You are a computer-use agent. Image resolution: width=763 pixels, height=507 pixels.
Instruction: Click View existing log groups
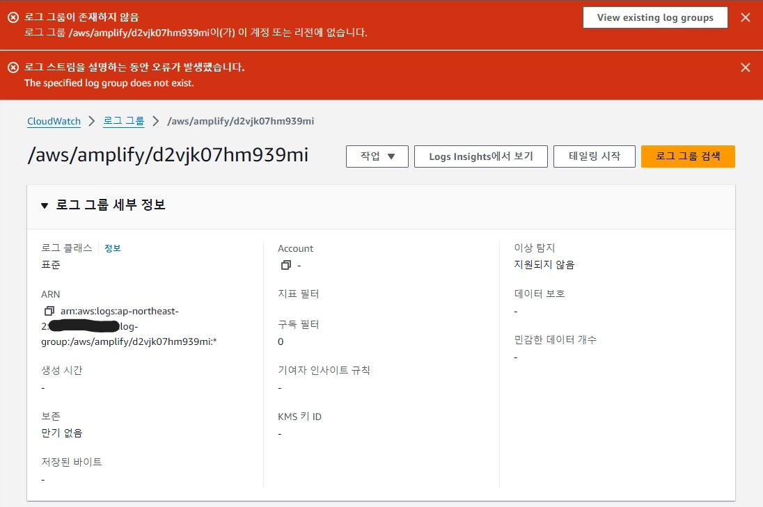click(x=654, y=17)
